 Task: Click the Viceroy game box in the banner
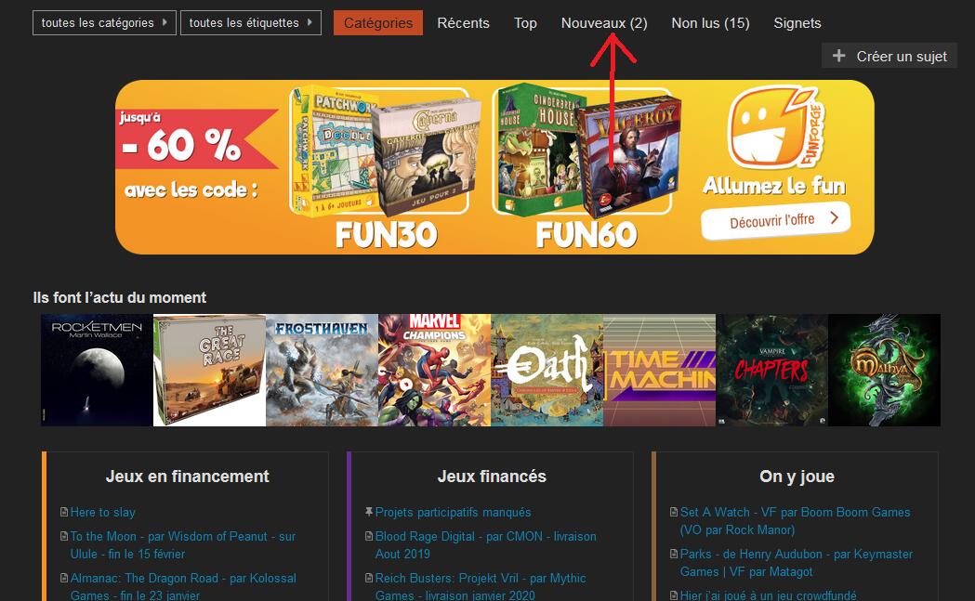[629, 159]
